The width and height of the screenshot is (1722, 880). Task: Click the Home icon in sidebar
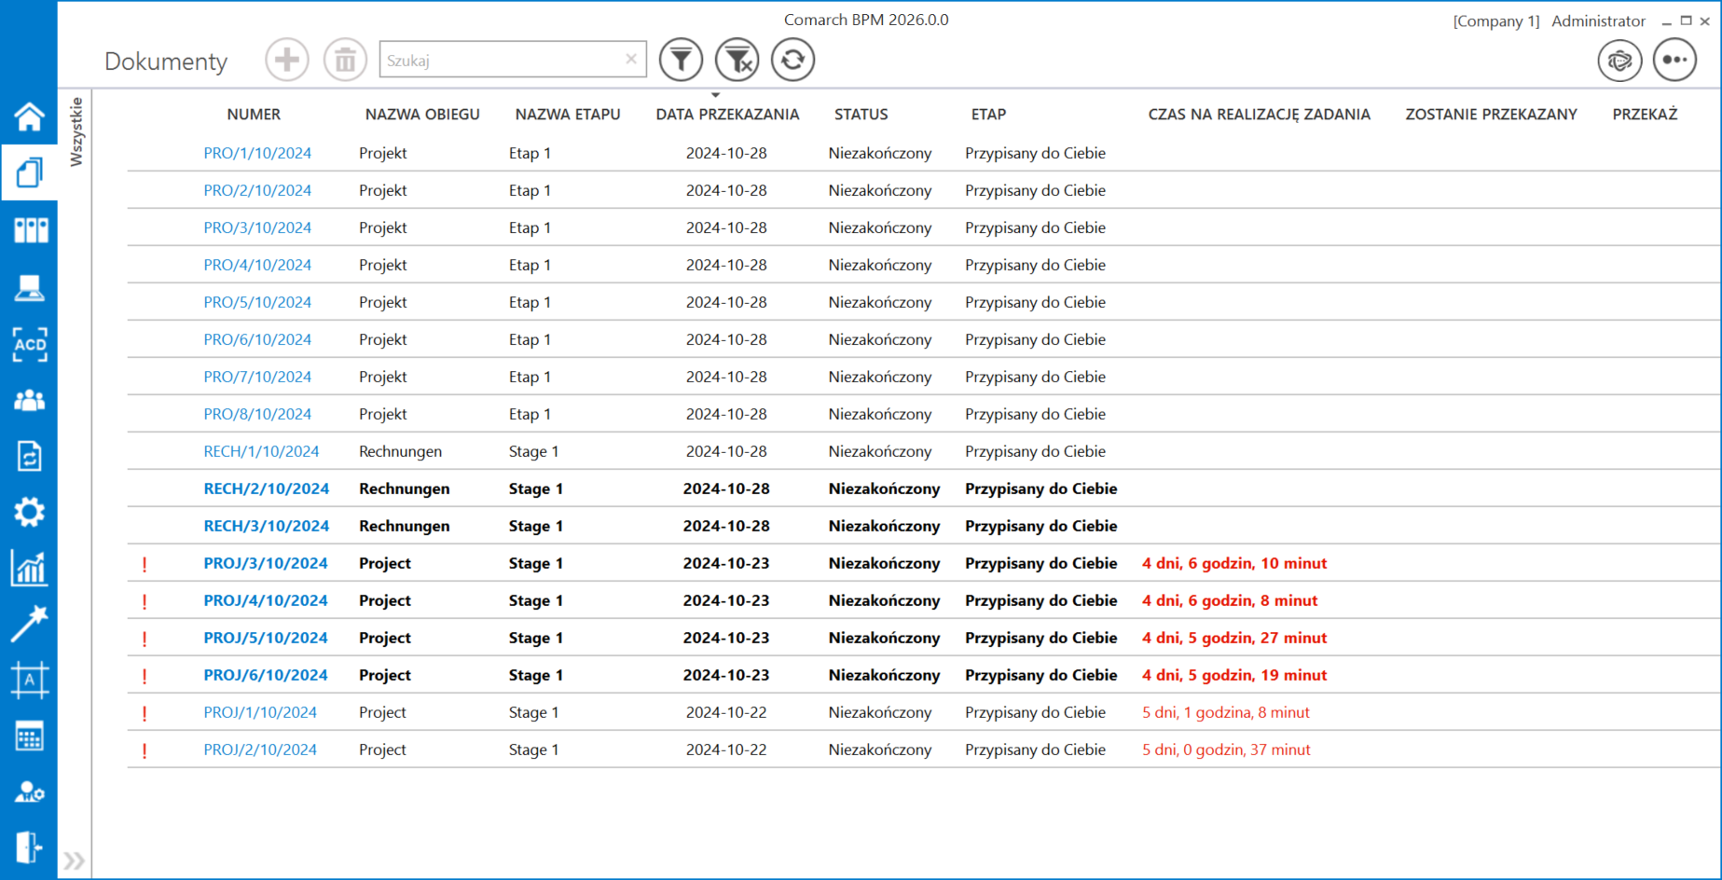click(x=29, y=117)
